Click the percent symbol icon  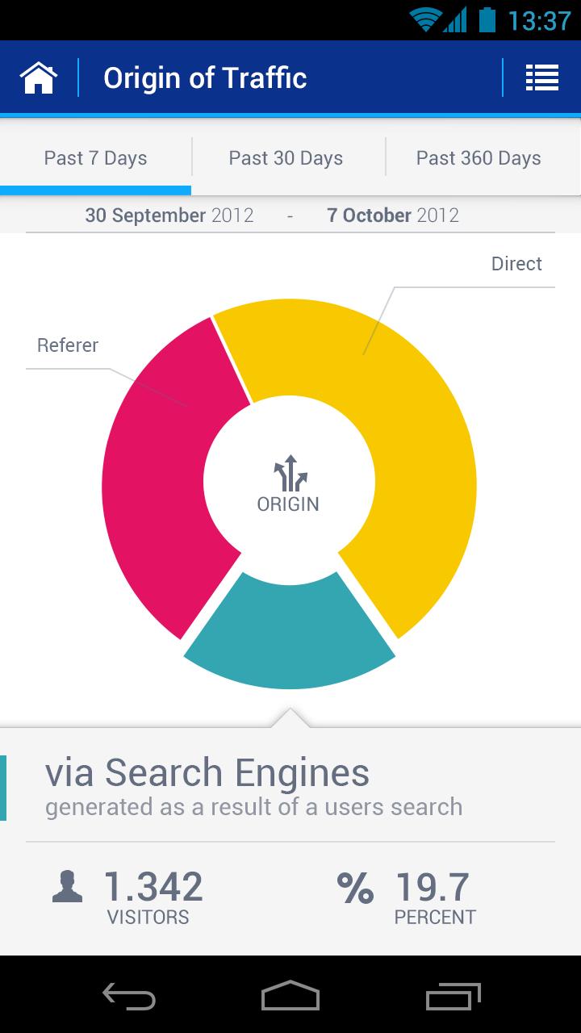pyautogui.click(x=355, y=888)
